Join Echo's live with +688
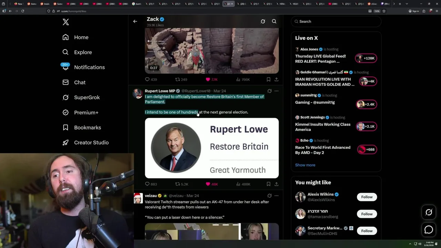The image size is (441, 248). 367,149
